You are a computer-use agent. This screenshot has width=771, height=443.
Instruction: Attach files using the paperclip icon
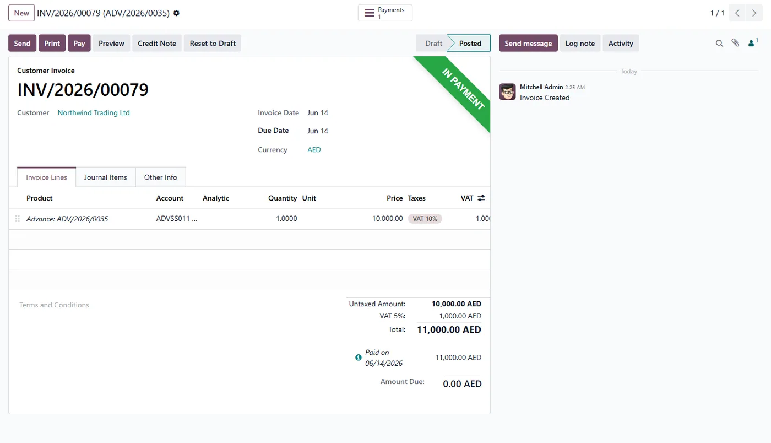coord(735,43)
